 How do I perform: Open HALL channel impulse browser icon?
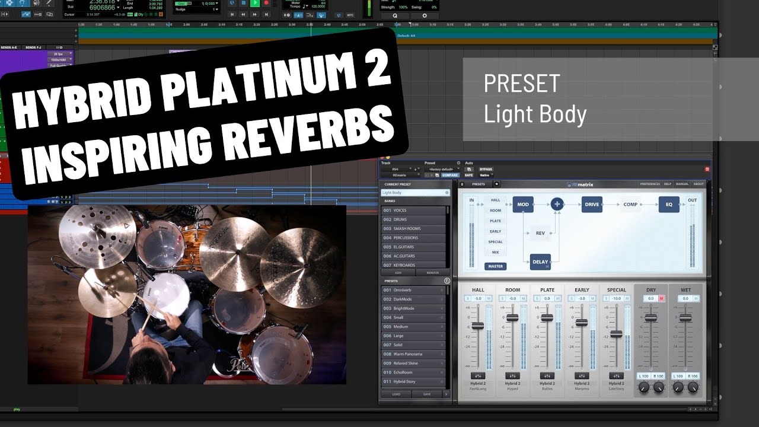point(479,376)
